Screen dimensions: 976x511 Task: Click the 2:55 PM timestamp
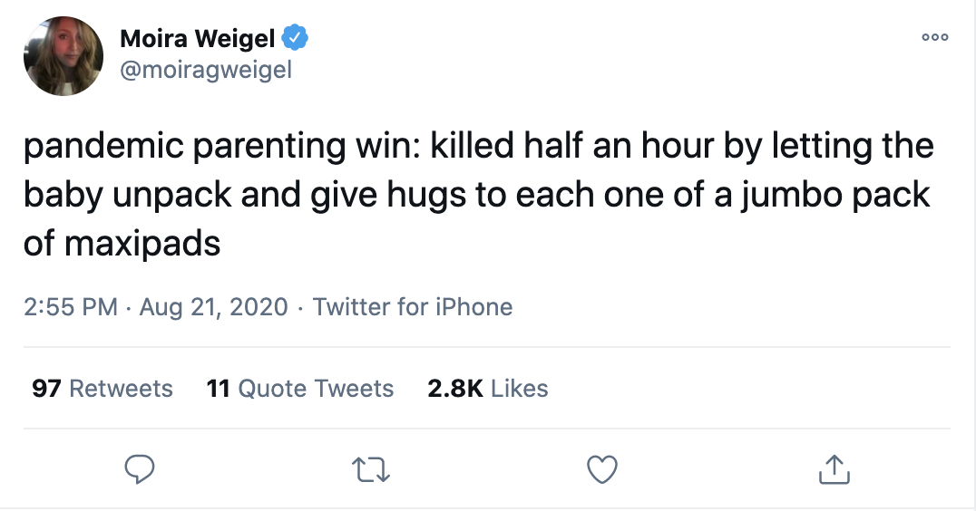pos(71,307)
